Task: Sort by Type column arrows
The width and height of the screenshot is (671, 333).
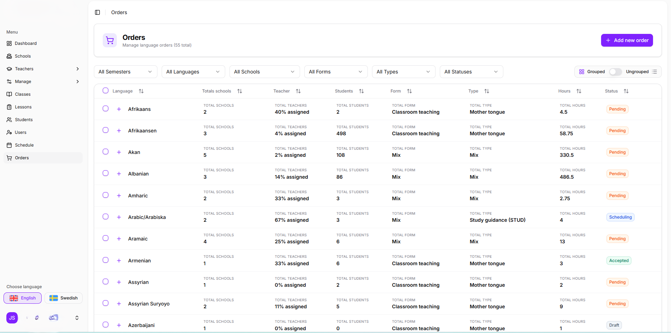Action: click(x=487, y=91)
